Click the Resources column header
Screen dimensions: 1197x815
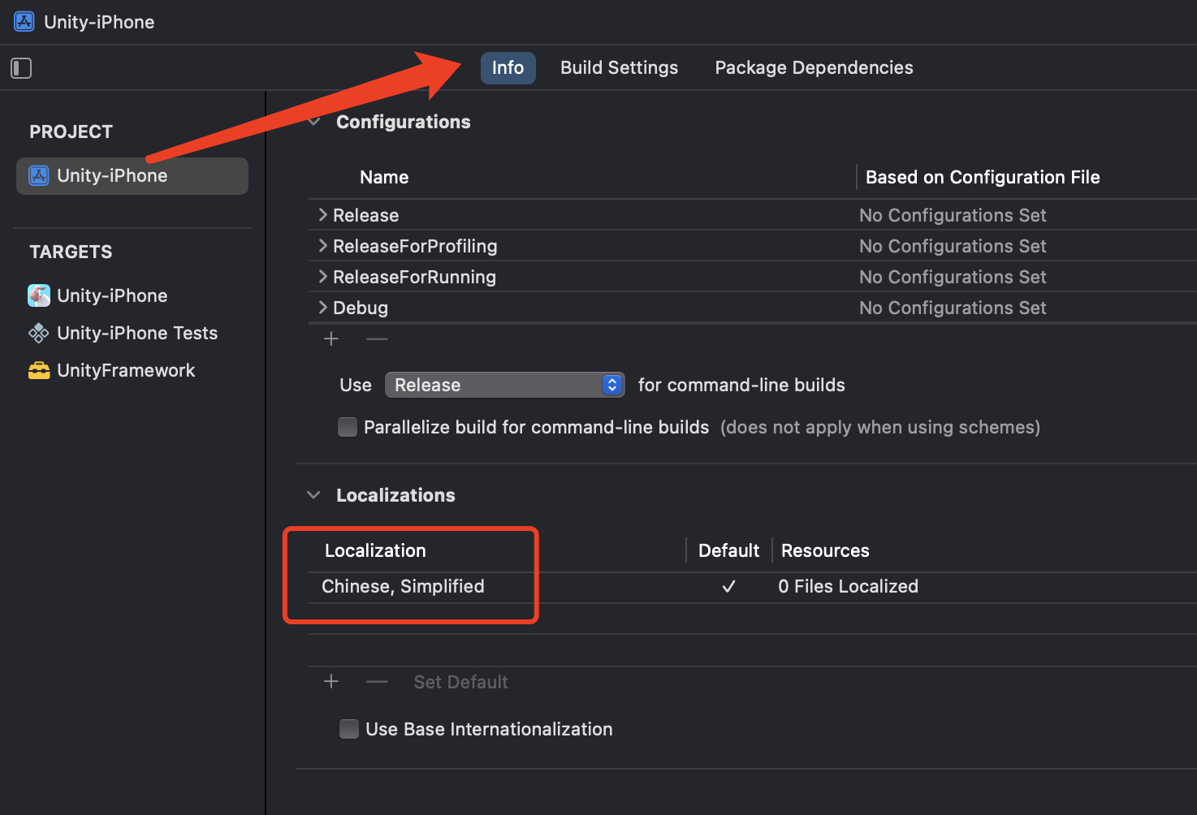[825, 550]
